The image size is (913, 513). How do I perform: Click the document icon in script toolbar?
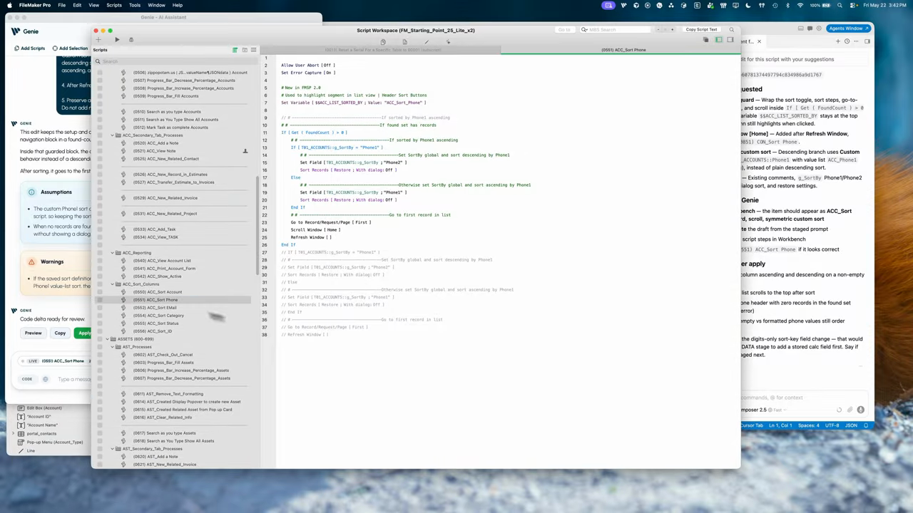click(x=404, y=41)
